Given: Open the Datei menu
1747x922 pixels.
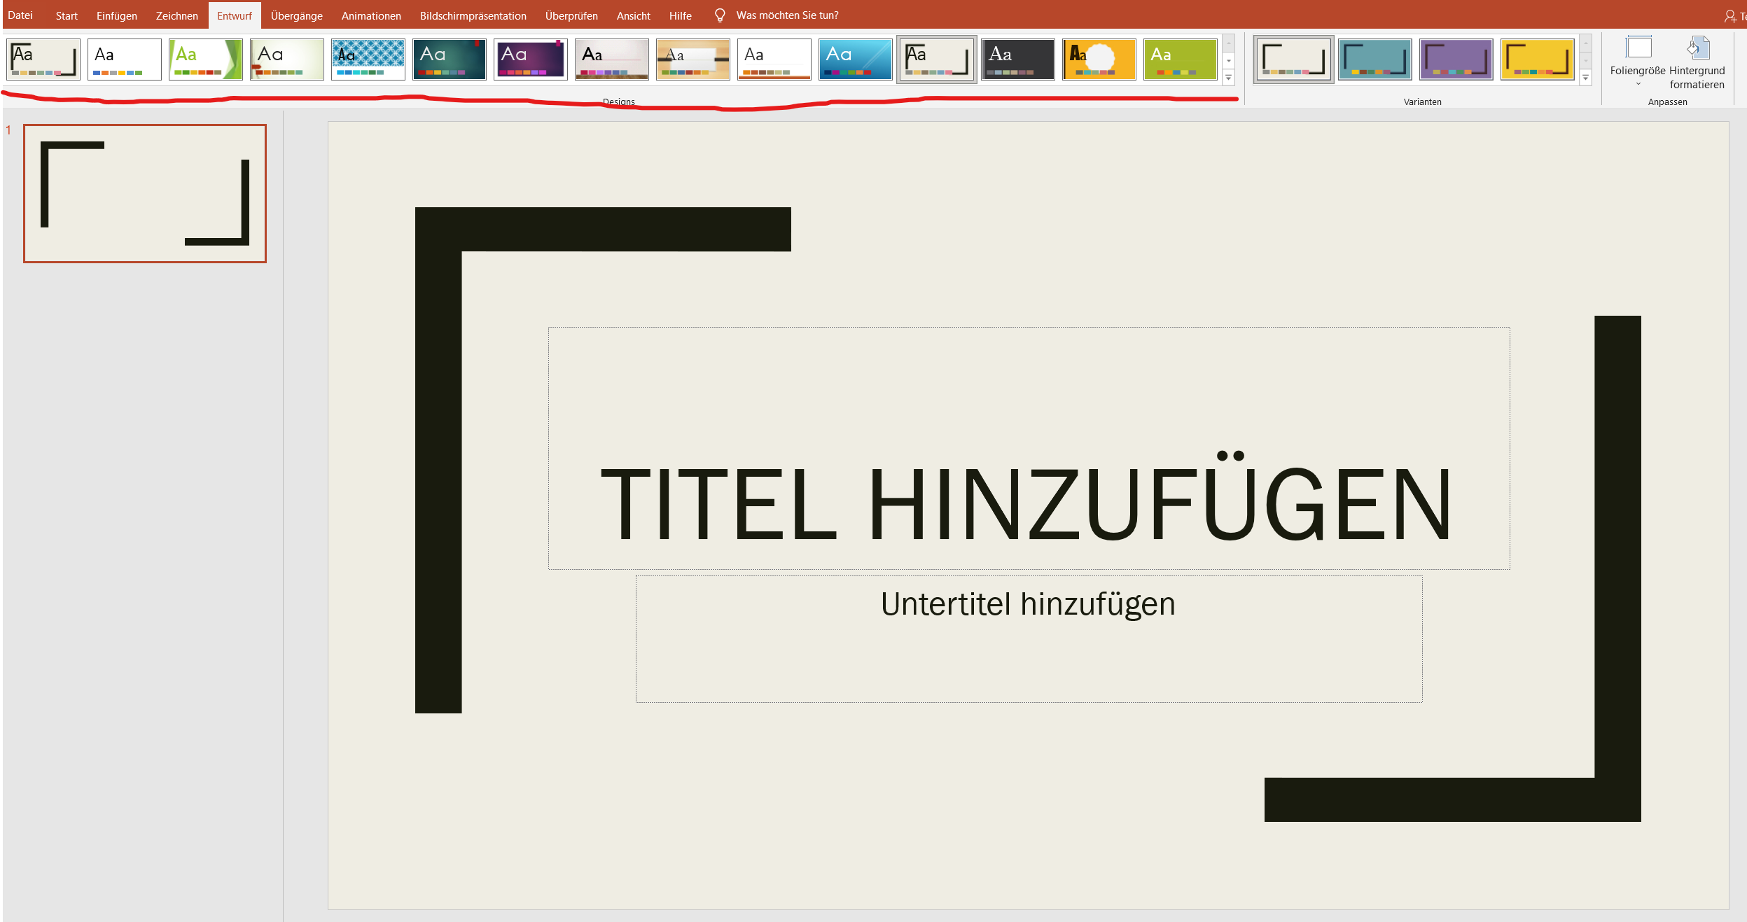Looking at the screenshot, I should (x=20, y=15).
